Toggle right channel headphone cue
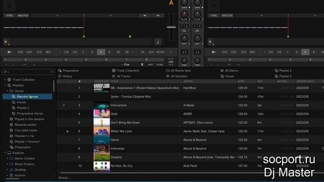This screenshot has height=182, width=324. click(197, 52)
